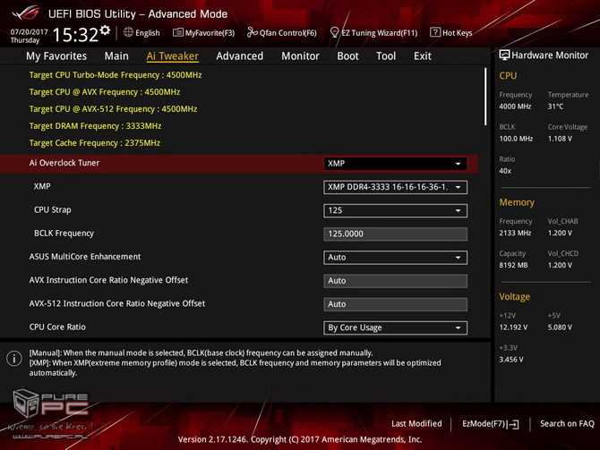This screenshot has width=600, height=450.
Task: Switch to the Boot tab
Action: pos(347,56)
